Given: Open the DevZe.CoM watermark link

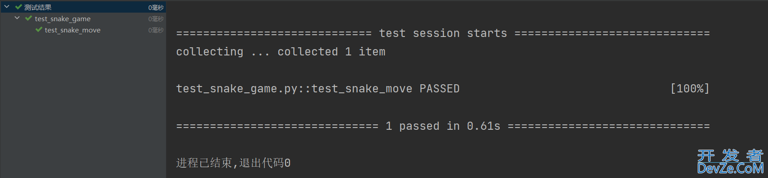Looking at the screenshot, I should point(730,169).
